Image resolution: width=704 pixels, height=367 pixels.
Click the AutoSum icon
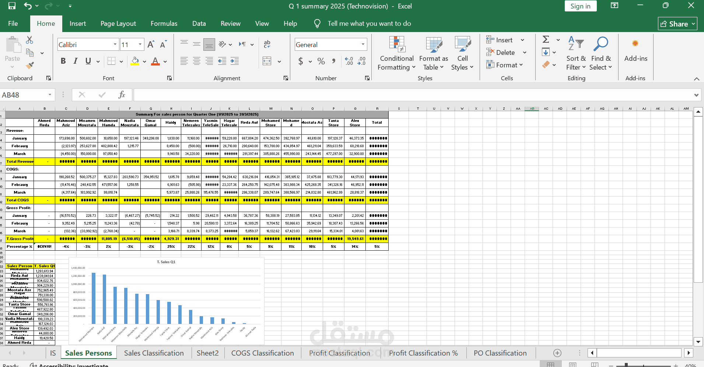(x=546, y=39)
